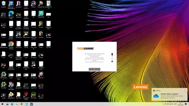Image resolution: width=189 pixels, height=106 pixels.
Task: Select the 'es rooms' folder icon
Action: pyautogui.click(x=41, y=35)
